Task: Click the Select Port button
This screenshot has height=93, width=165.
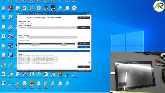Action: (x=84, y=18)
